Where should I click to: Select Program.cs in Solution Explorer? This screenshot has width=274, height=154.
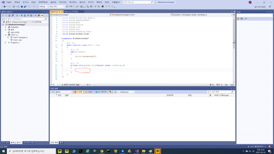tap(15, 43)
